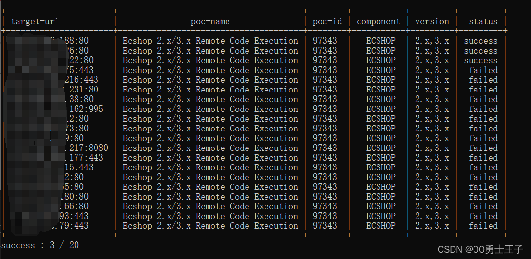Click poc-id 97343 in the 180:80 row
The image size is (531, 259).
pos(325,197)
